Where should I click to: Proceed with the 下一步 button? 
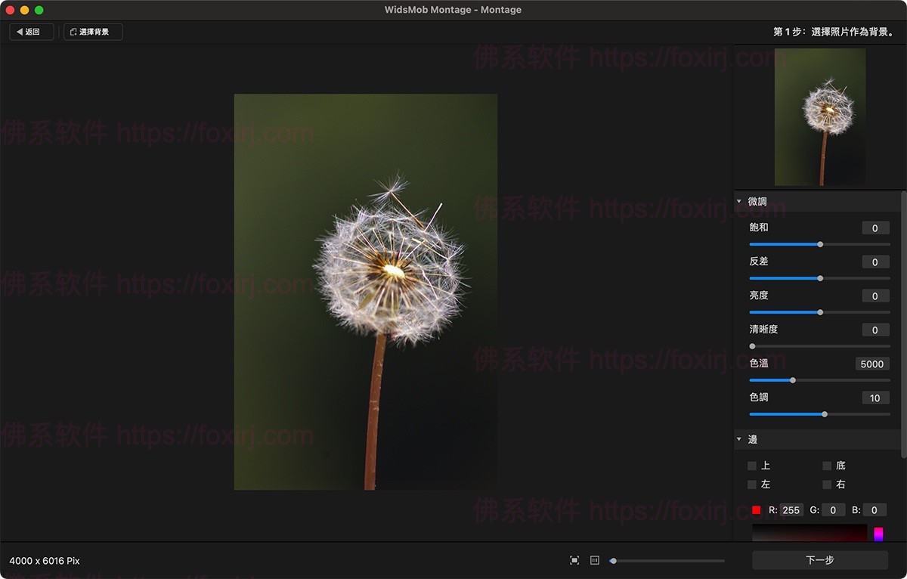(819, 560)
